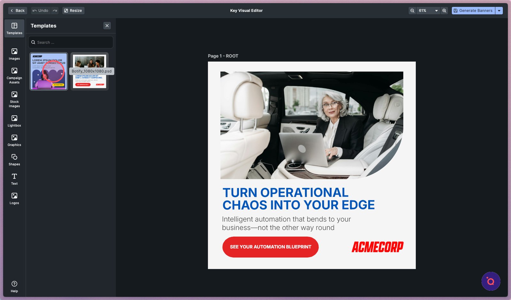
Task: Focus the template Search field
Action: 71,42
